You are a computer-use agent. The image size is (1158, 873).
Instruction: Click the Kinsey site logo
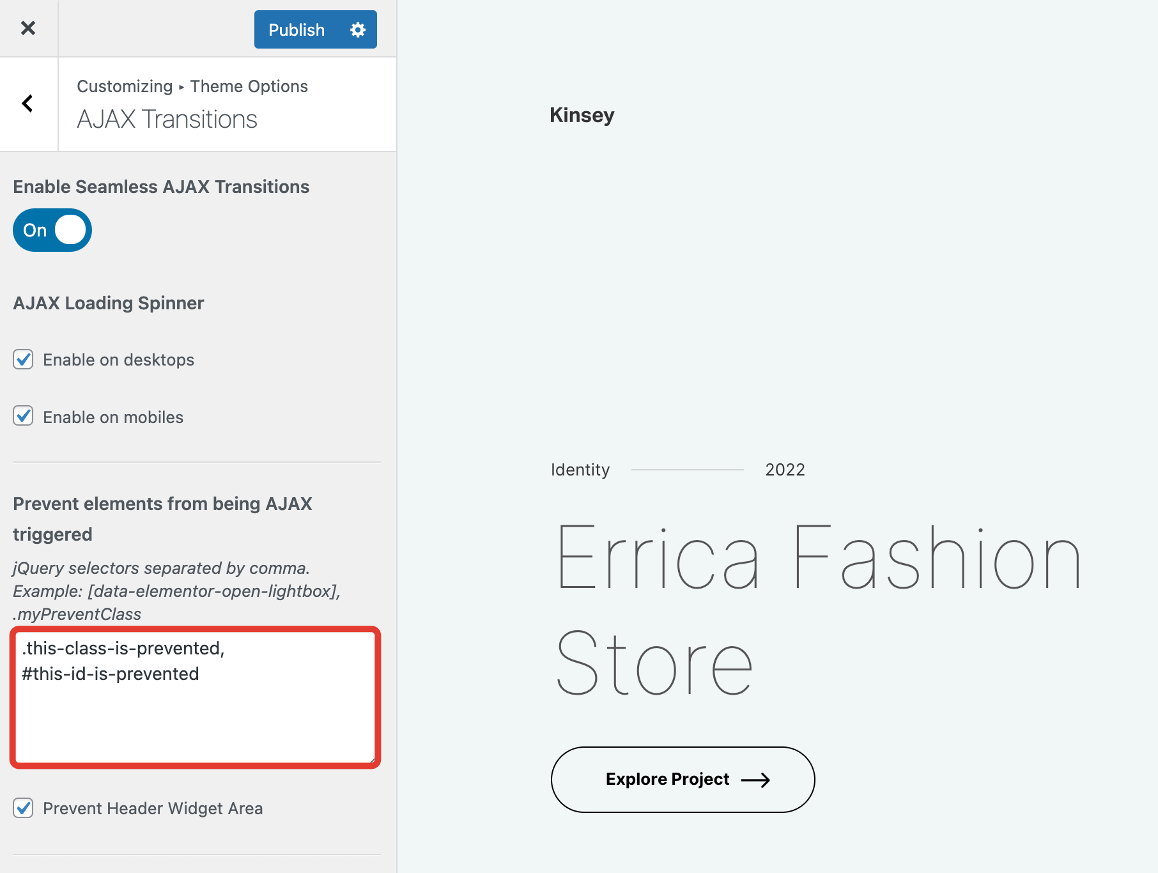coord(582,115)
